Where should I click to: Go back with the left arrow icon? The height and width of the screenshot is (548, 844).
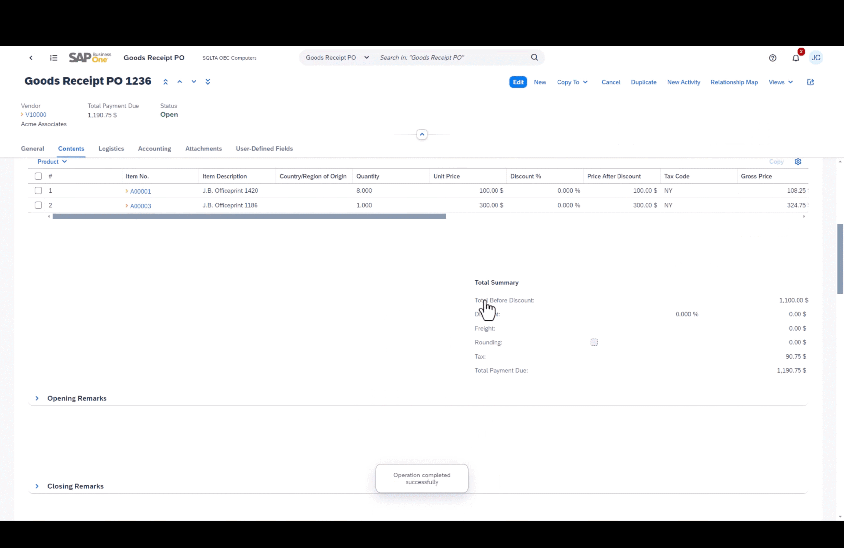click(x=31, y=58)
